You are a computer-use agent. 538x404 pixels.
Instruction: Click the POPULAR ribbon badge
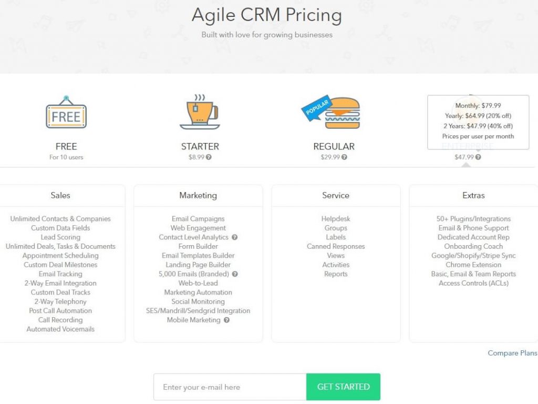316,107
